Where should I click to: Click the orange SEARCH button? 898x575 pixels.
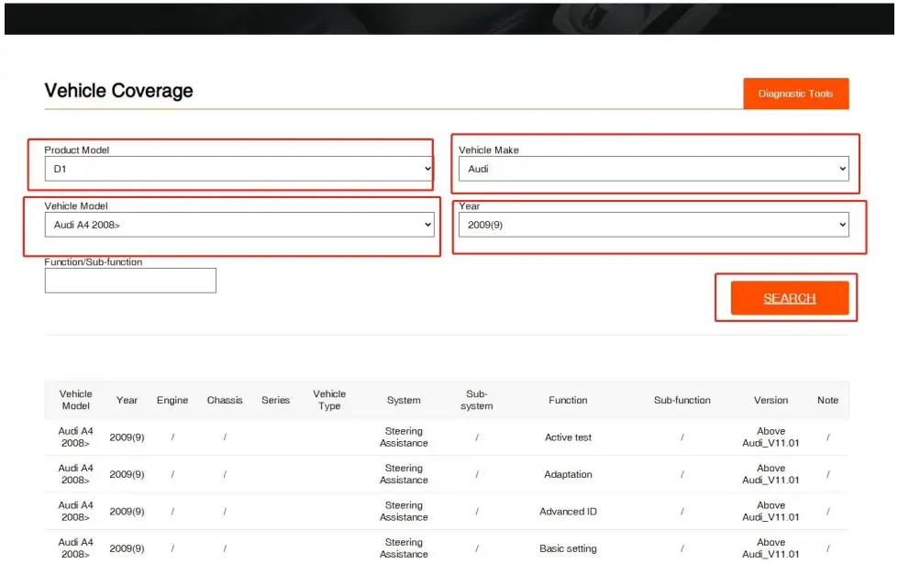pyautogui.click(x=789, y=298)
